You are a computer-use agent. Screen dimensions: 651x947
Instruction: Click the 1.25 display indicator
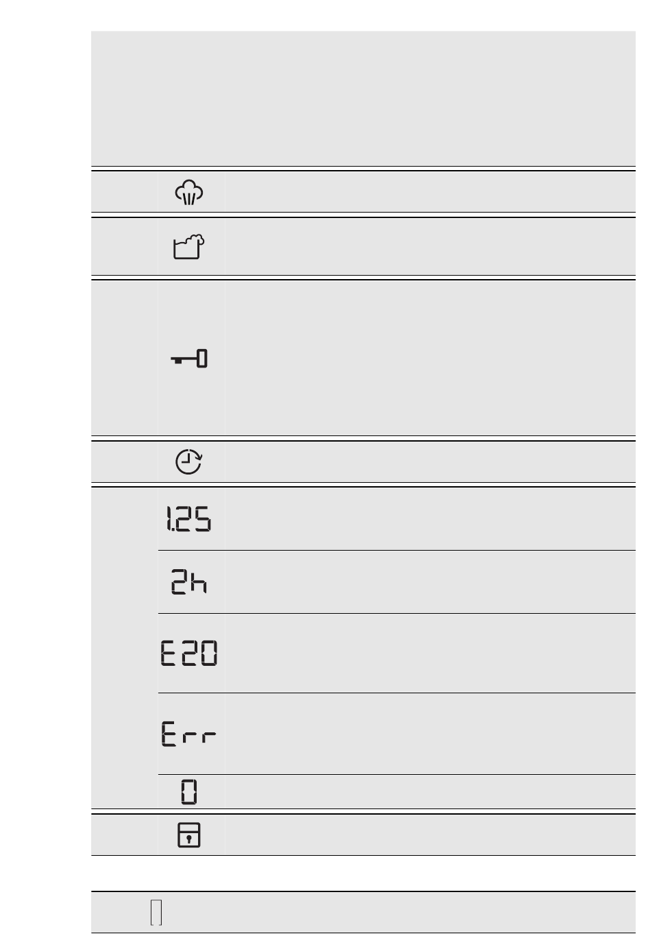188,518
